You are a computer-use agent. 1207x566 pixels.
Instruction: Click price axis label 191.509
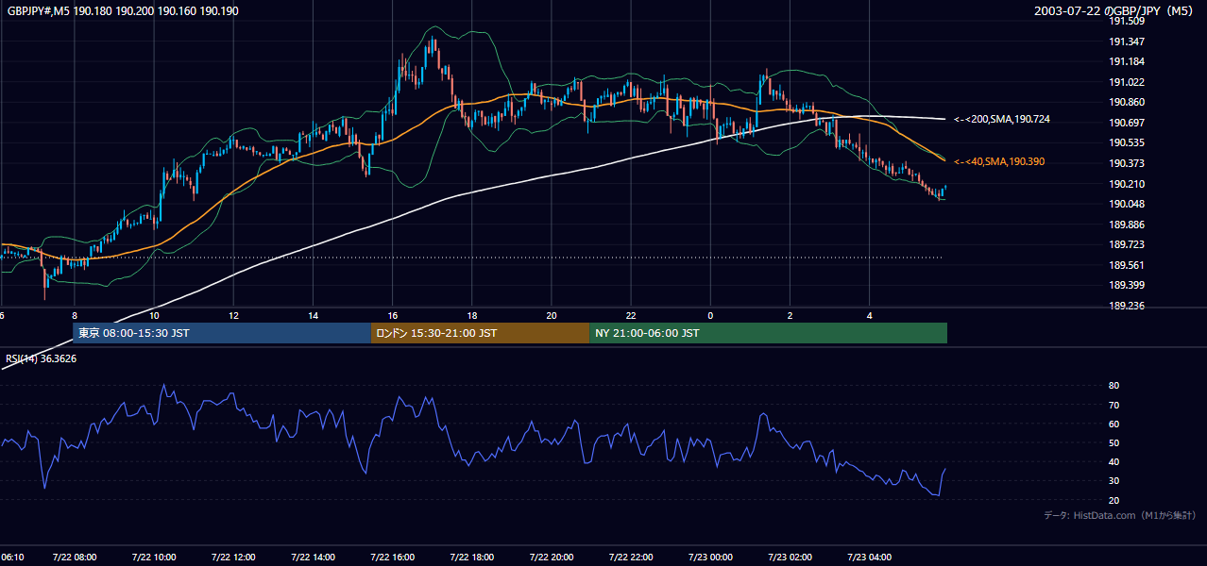(1128, 21)
